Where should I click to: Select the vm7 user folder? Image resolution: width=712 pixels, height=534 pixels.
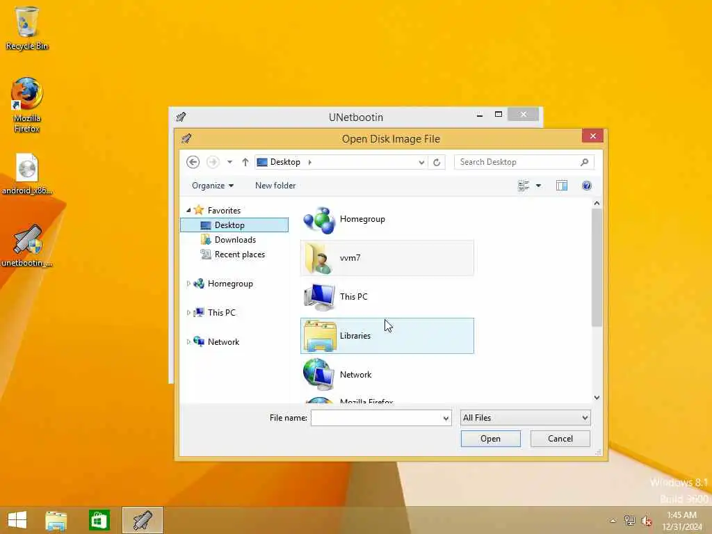(387, 258)
